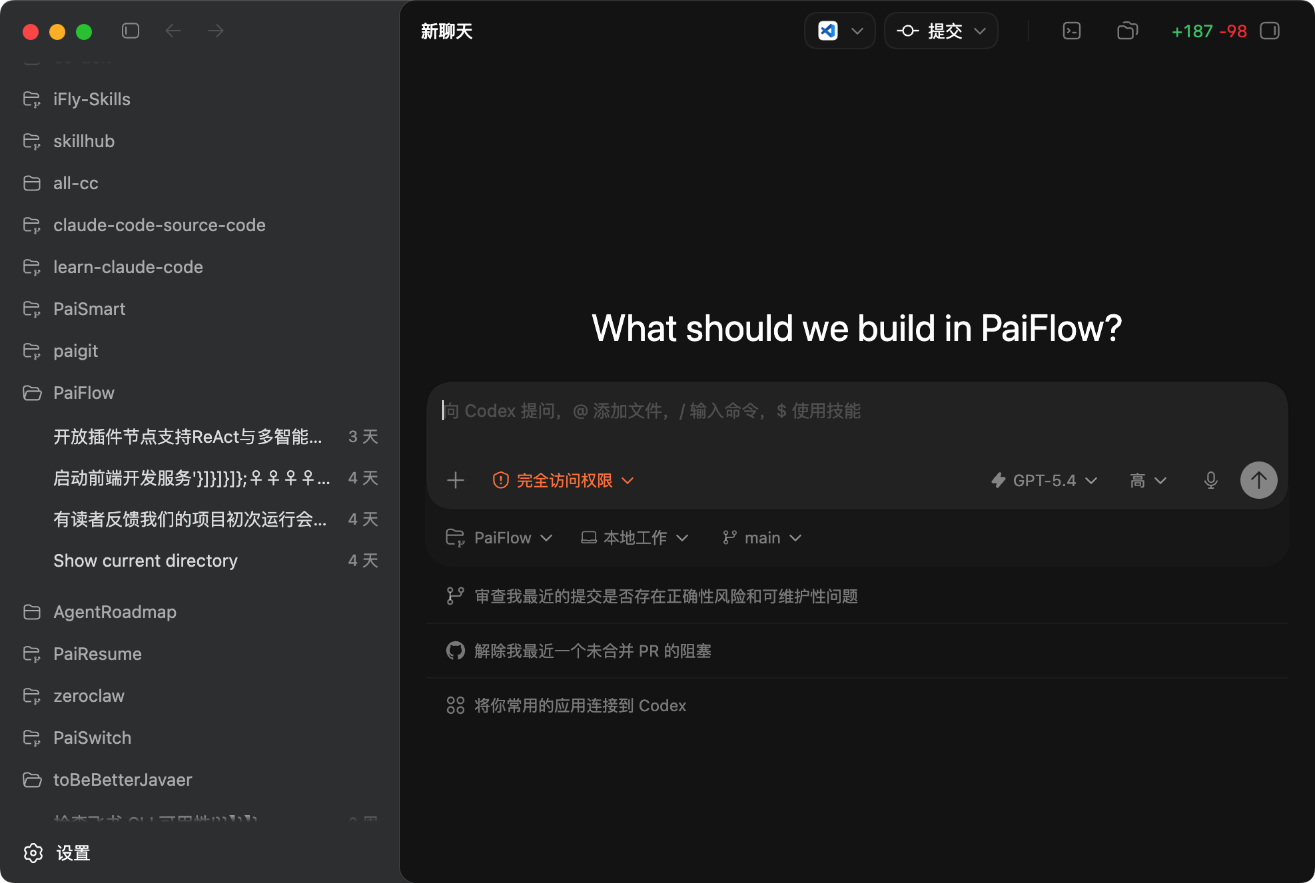This screenshot has width=1315, height=883.
Task: Start voice input with microphone icon
Action: coord(1211,480)
